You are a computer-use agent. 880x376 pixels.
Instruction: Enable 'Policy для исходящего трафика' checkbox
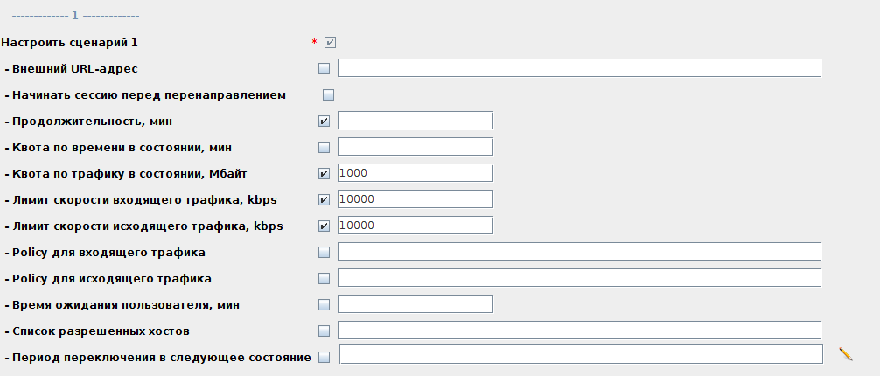pyautogui.click(x=325, y=279)
